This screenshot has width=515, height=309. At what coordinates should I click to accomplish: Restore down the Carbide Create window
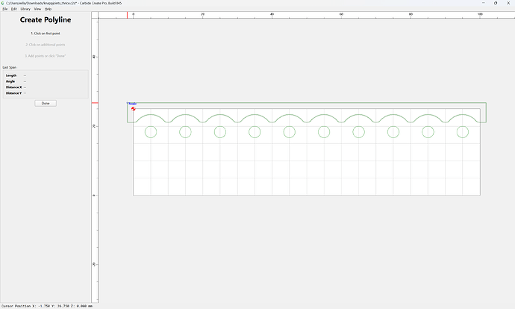tap(496, 3)
